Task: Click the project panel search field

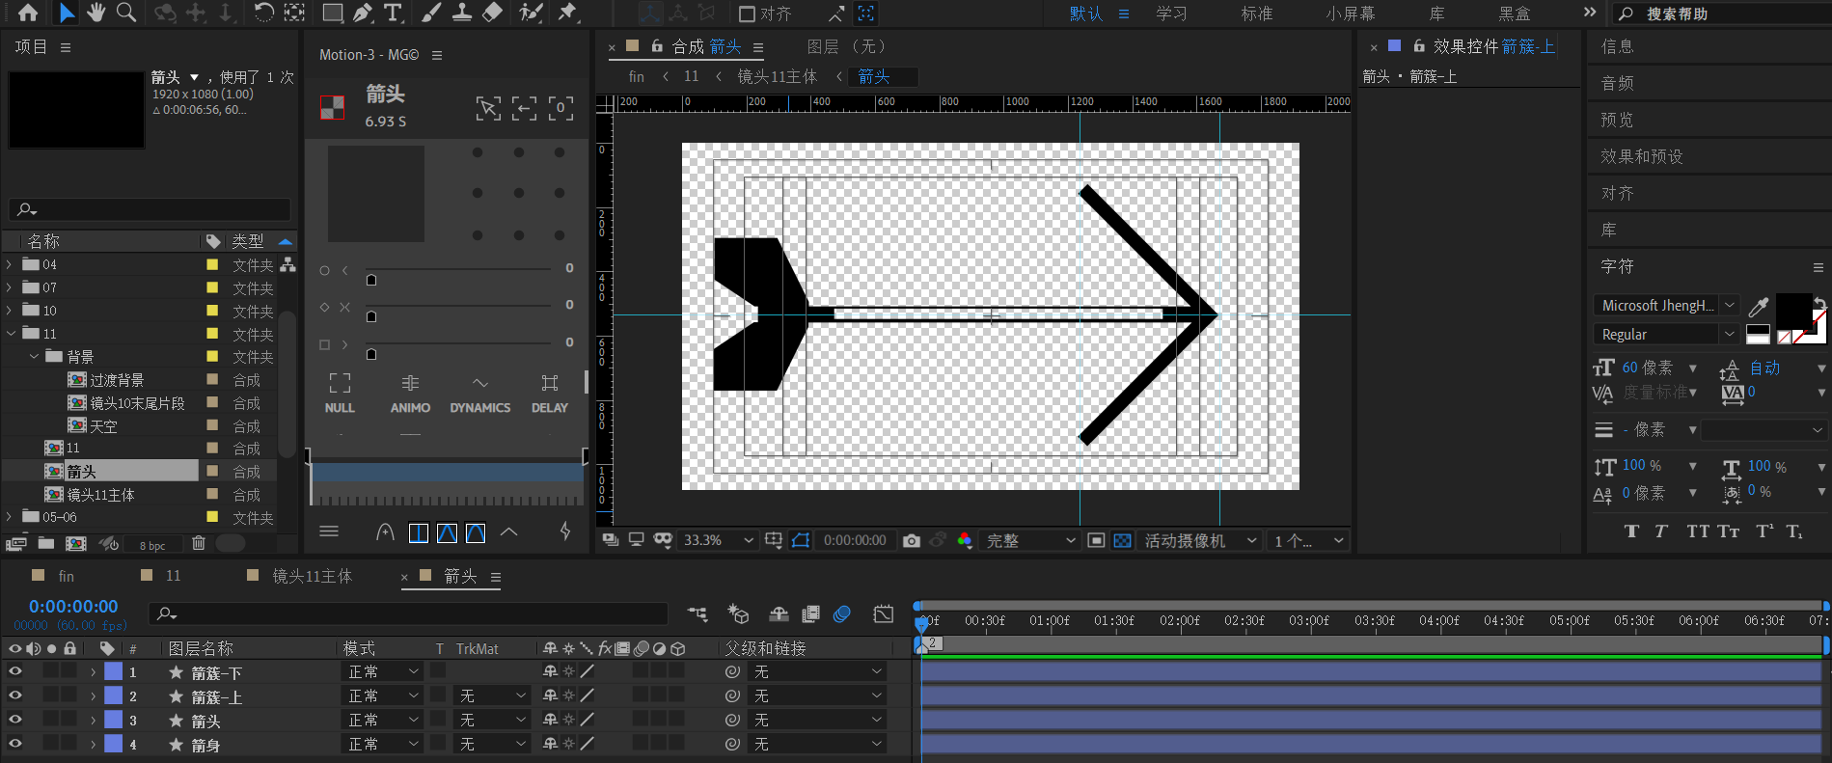Action: (x=150, y=208)
